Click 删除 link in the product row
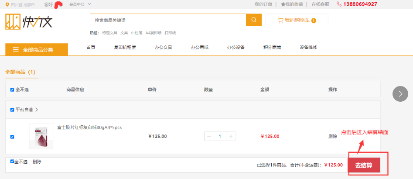 click(x=332, y=136)
